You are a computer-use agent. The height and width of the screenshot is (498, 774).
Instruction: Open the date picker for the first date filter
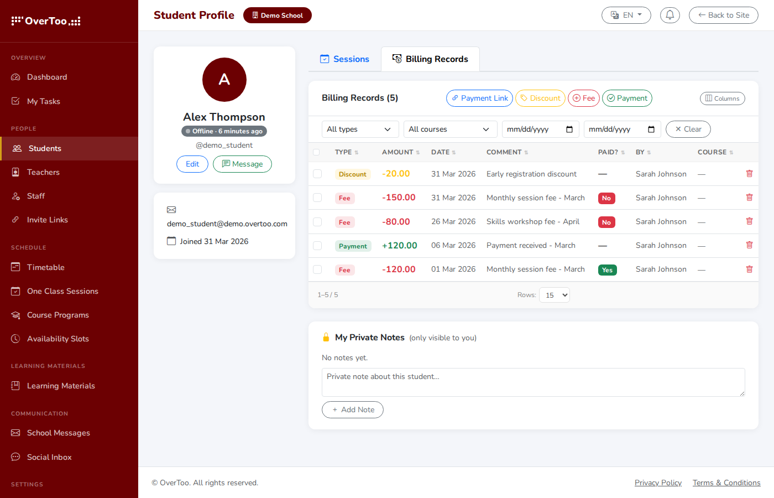(570, 129)
